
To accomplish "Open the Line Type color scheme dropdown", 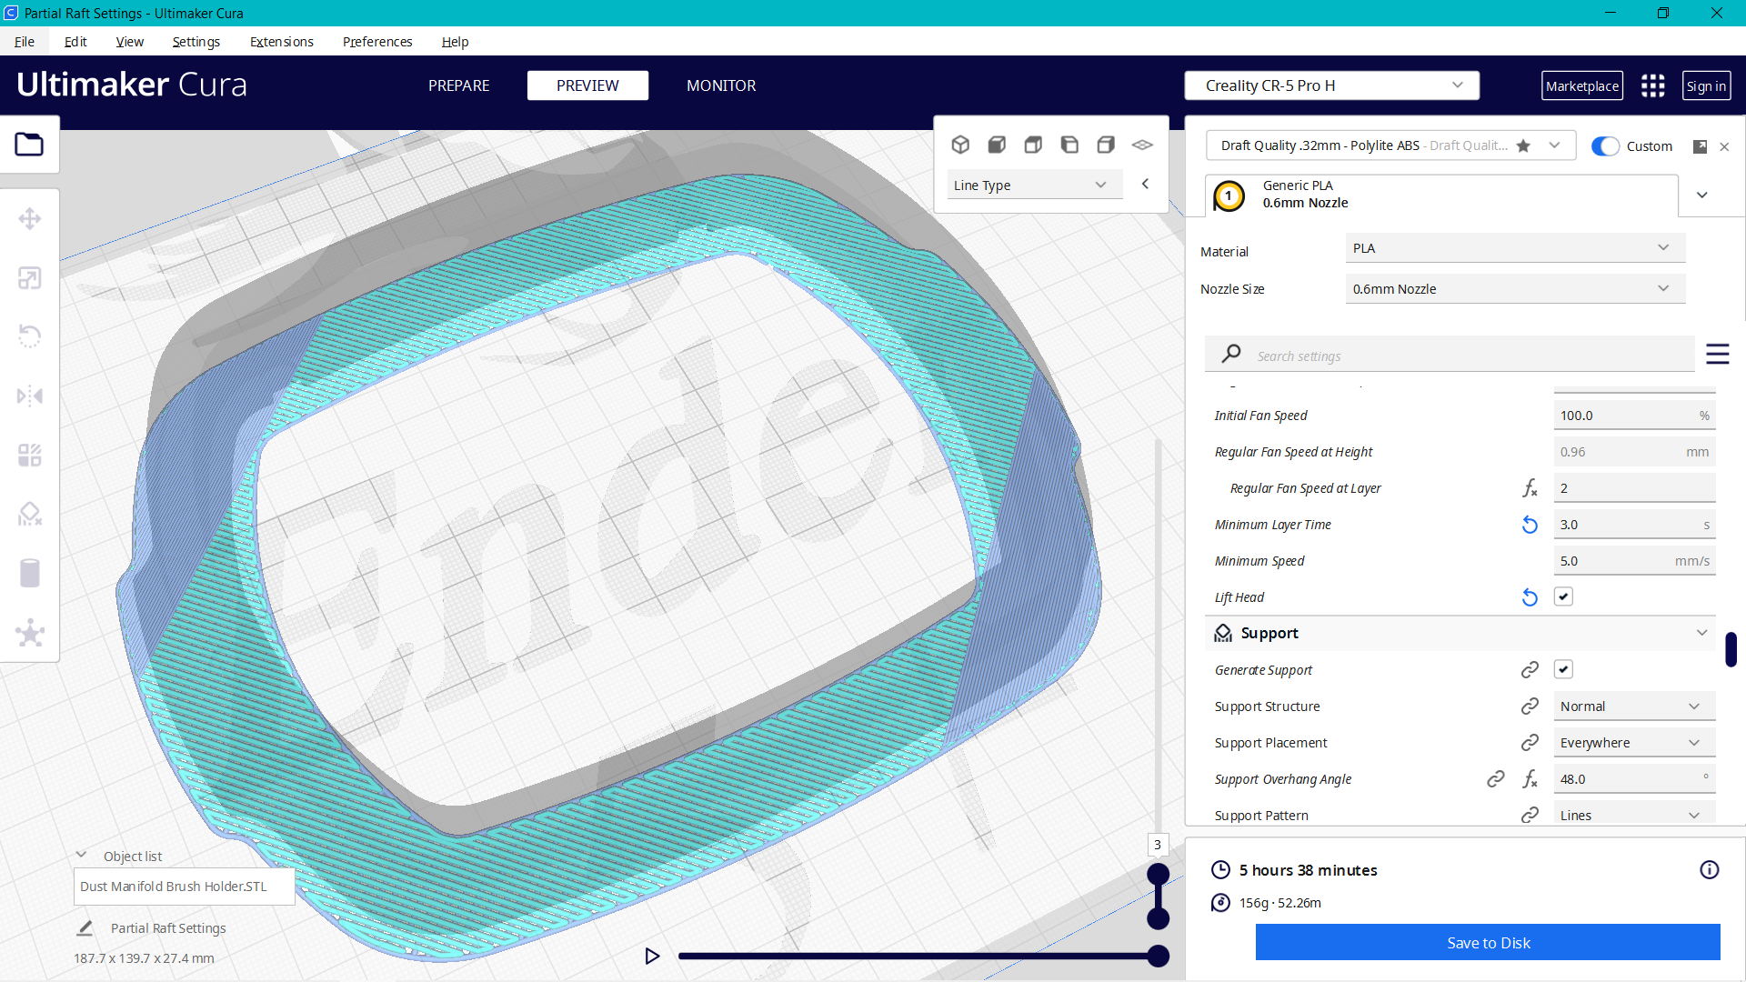I will (x=1034, y=184).
